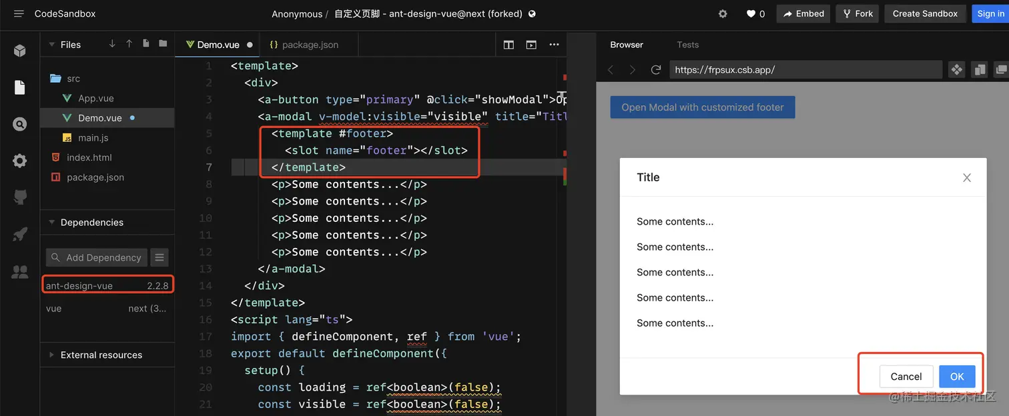
Task: Click the back navigation arrow in the browser pane
Action: (x=611, y=69)
